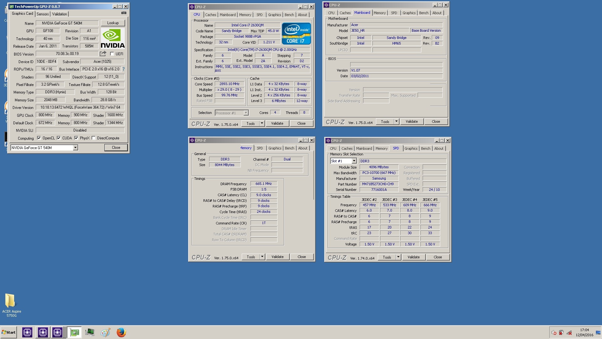The height and width of the screenshot is (339, 602).
Task: Click the Lookup button in GPU-Z
Action: [x=113, y=23]
